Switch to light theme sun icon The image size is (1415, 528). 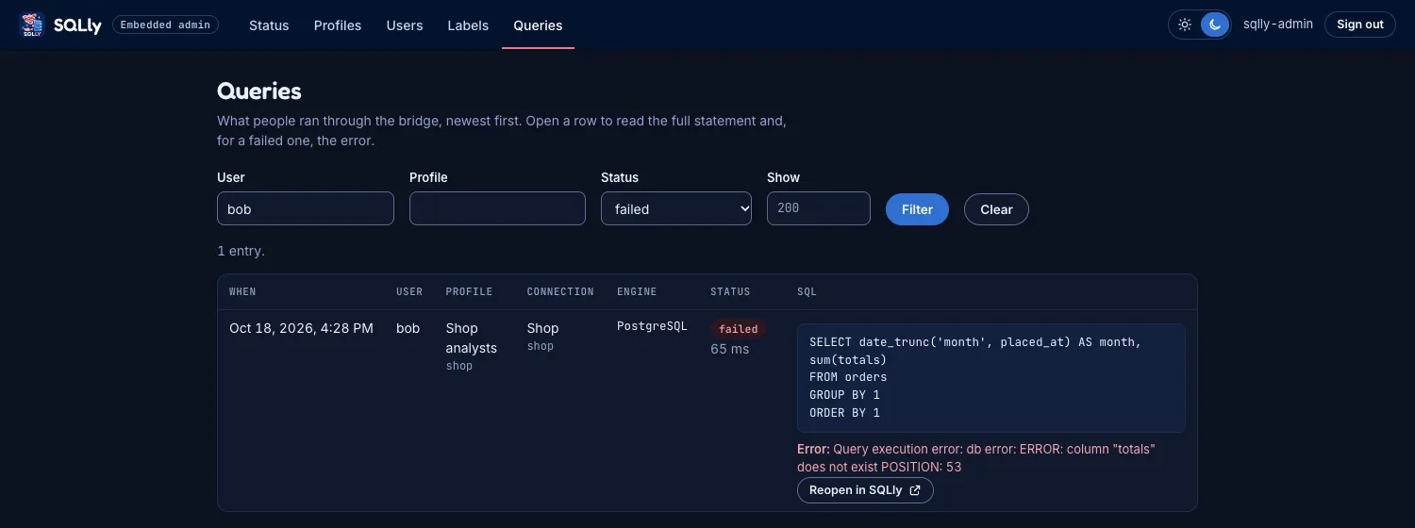pyautogui.click(x=1185, y=25)
